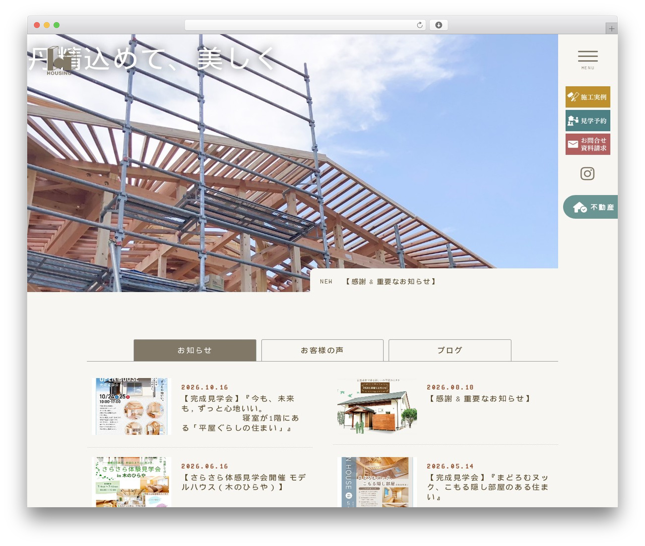
Task: Open the 施工実例 side button
Action: coord(588,97)
